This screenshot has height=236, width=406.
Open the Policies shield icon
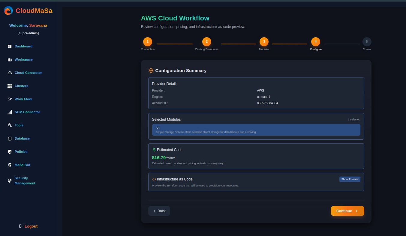point(10,152)
